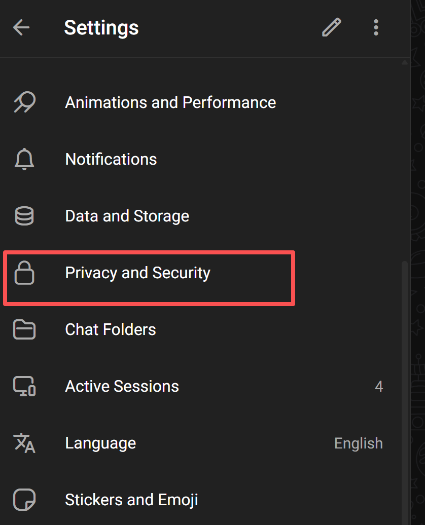
Task: Click the Stickers and Emoji sticker icon
Action: [24, 500]
